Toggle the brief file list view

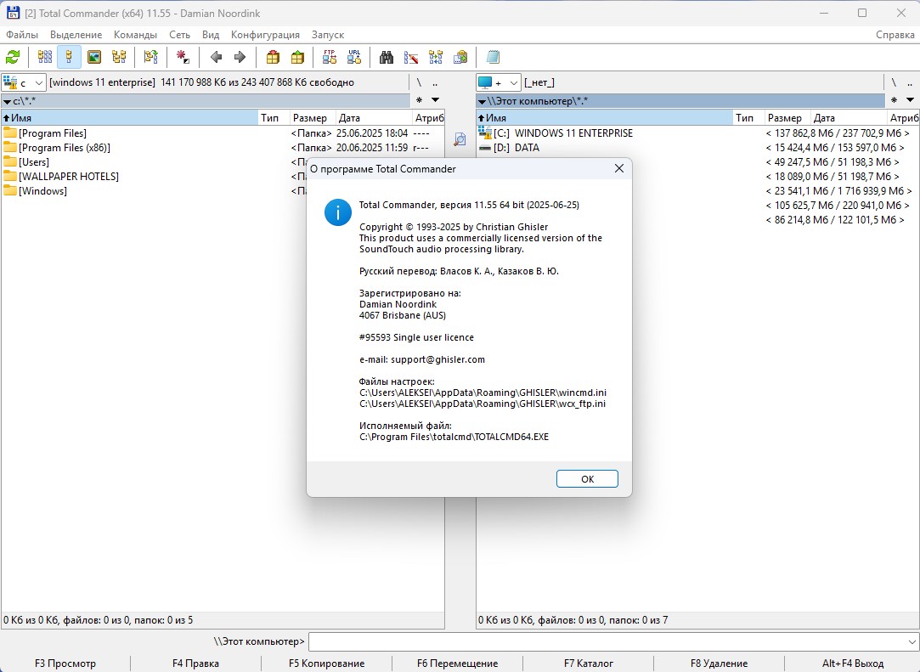pos(45,57)
